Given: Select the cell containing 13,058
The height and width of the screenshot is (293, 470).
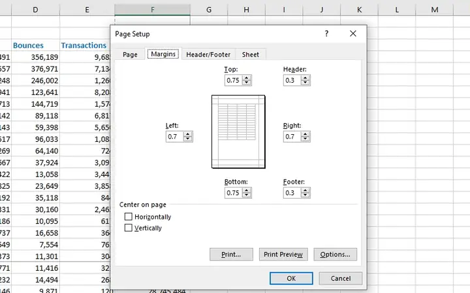Looking at the screenshot, I should (x=35, y=174).
